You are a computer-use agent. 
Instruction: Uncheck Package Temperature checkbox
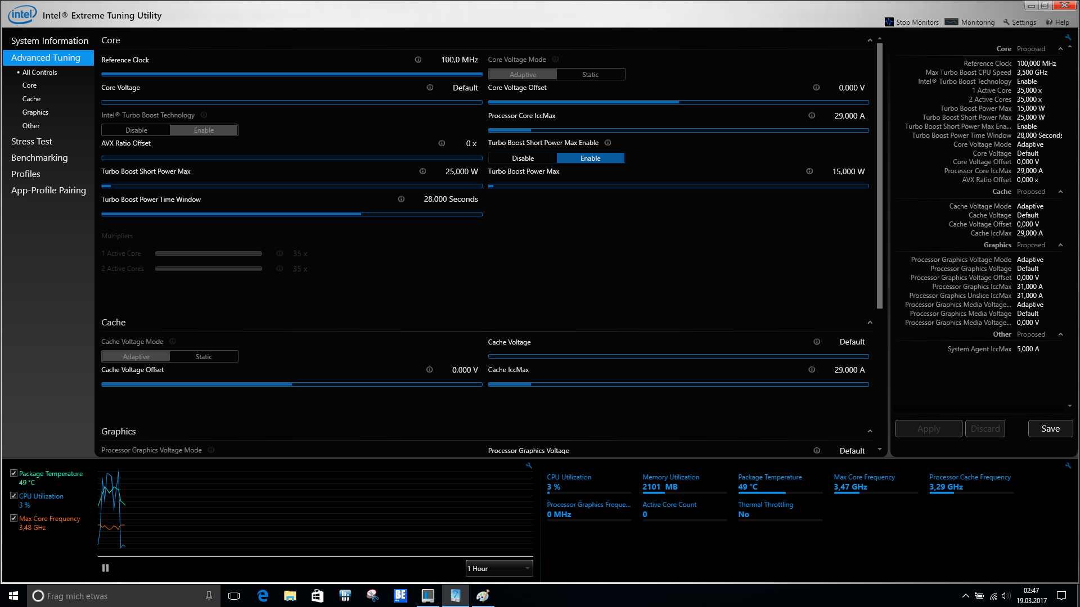(x=14, y=473)
